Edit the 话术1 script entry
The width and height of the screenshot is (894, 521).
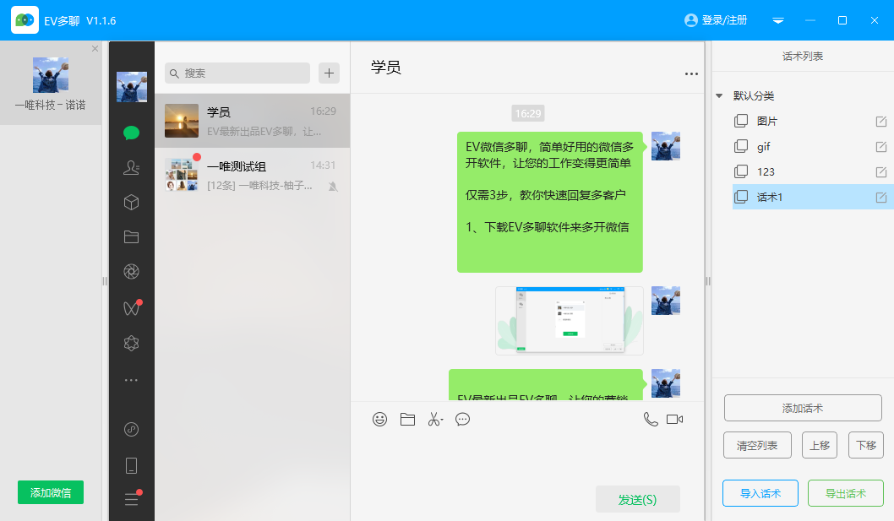(881, 198)
